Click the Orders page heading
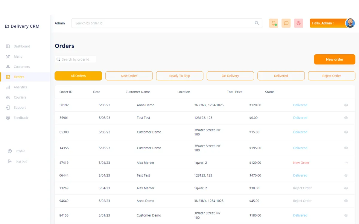Viewport: 359px width, 224px height. click(65, 46)
